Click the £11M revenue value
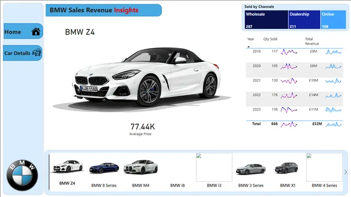351x197 pixels. pyautogui.click(x=314, y=109)
